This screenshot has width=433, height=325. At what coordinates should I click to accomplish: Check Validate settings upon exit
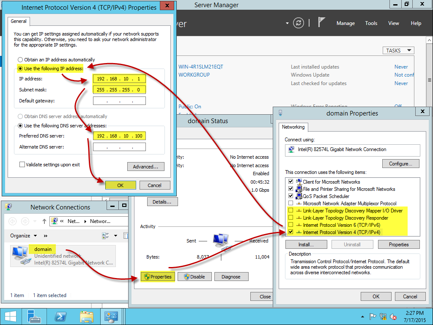(22, 165)
